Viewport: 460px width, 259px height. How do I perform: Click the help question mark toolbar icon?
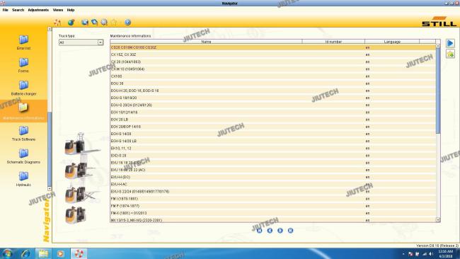(127, 23)
